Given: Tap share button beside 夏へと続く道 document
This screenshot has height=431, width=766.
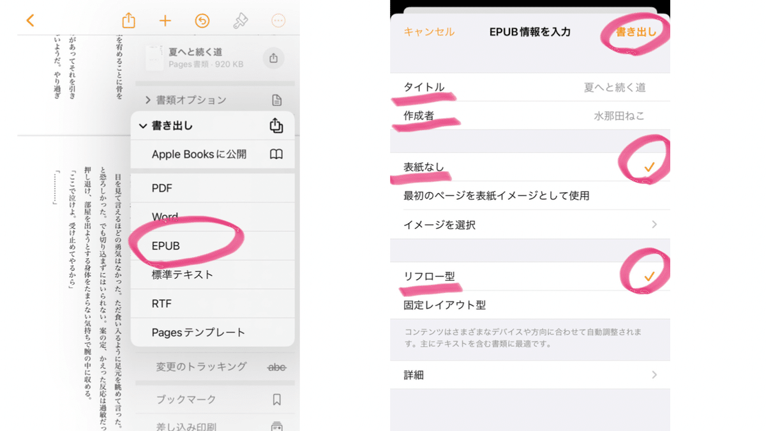Looking at the screenshot, I should [x=273, y=58].
